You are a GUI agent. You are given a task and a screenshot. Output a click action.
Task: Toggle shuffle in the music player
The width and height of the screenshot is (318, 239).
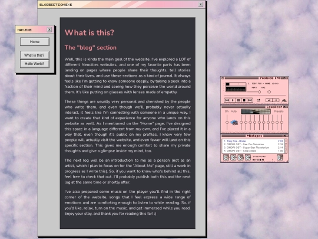(x=269, y=100)
